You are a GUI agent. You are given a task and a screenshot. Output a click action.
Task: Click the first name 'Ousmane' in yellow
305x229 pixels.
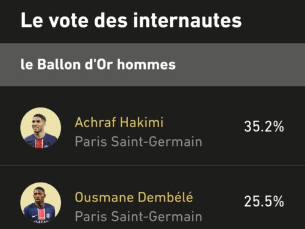coord(104,197)
